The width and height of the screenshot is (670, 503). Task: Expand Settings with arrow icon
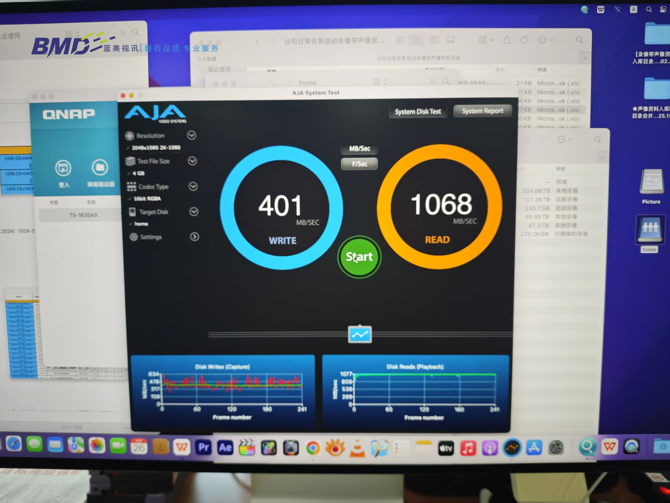[x=194, y=237]
